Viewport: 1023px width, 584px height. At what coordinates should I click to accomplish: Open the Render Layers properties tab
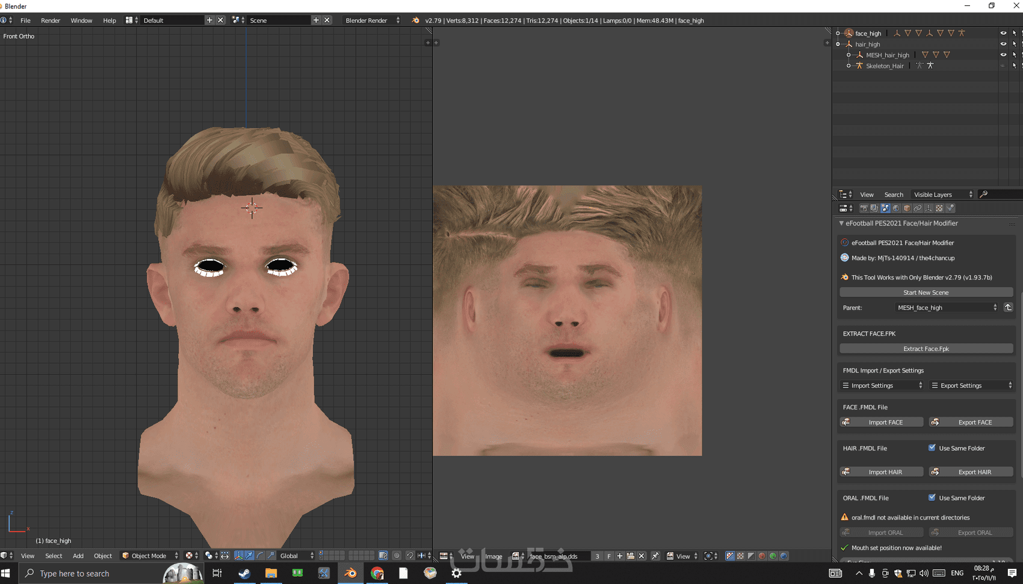(874, 208)
